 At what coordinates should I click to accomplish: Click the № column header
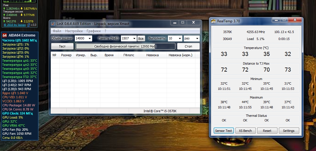pyautogui.click(x=55, y=55)
